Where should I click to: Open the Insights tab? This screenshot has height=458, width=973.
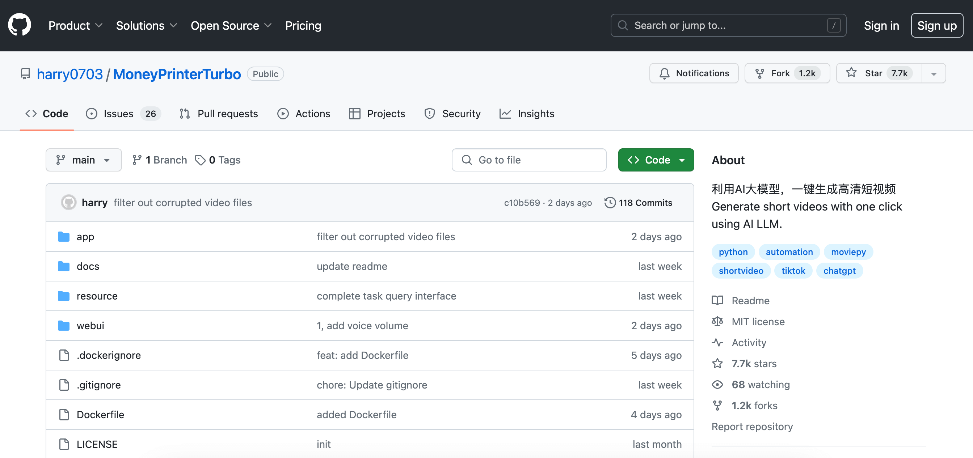pos(527,114)
